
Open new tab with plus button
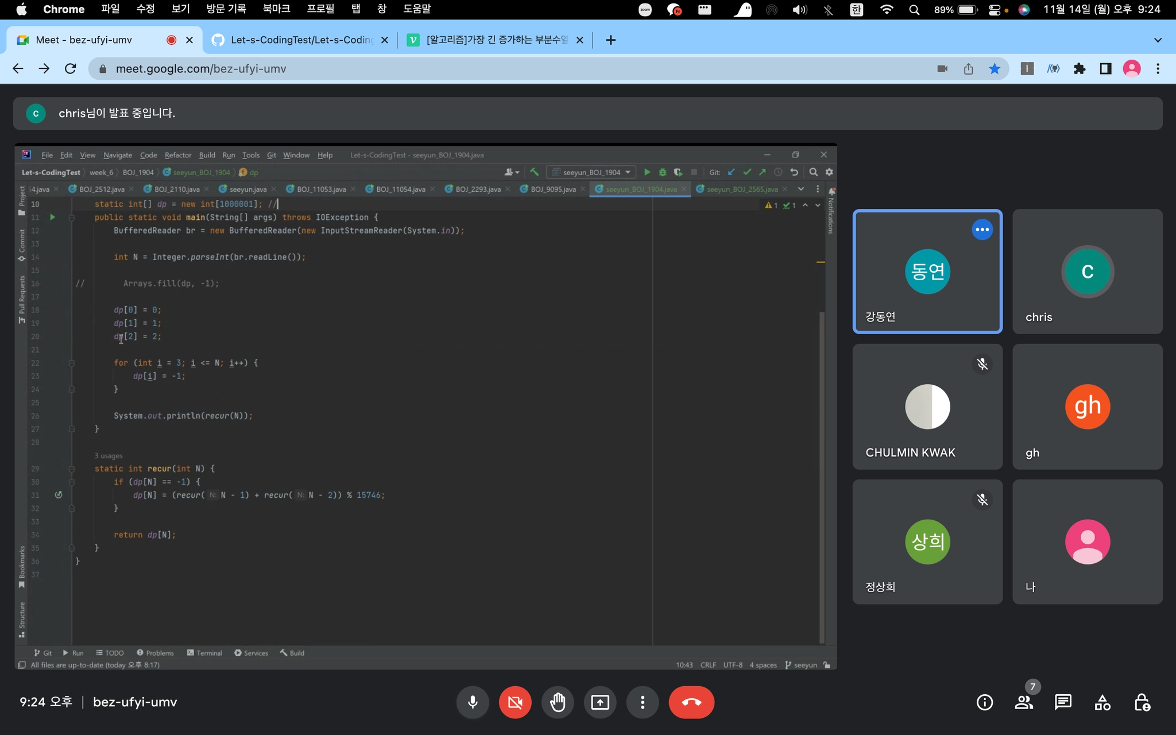[x=610, y=40]
